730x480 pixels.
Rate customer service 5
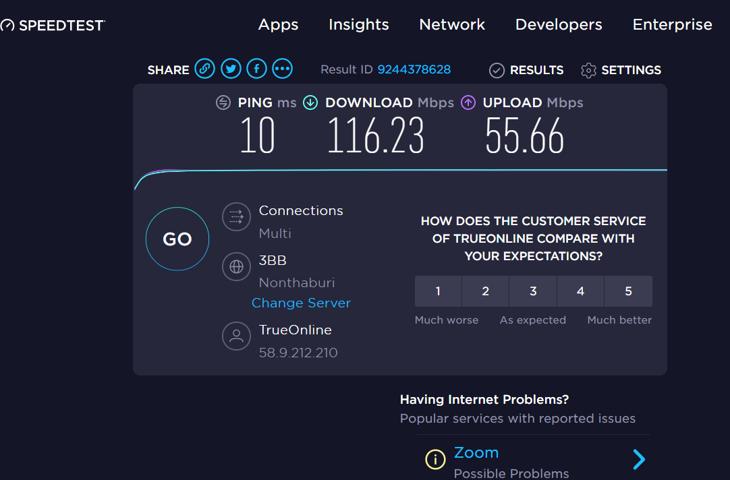coord(629,291)
